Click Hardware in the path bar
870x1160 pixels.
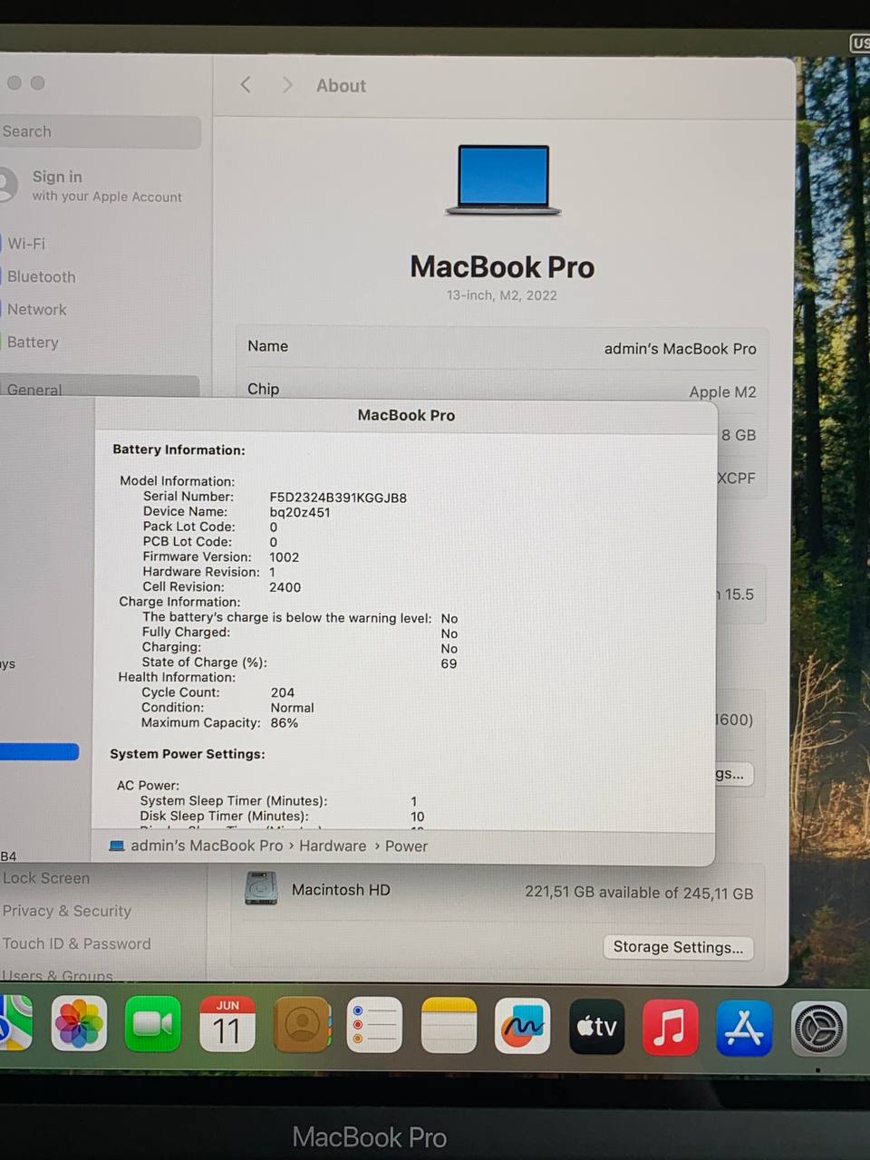333,846
